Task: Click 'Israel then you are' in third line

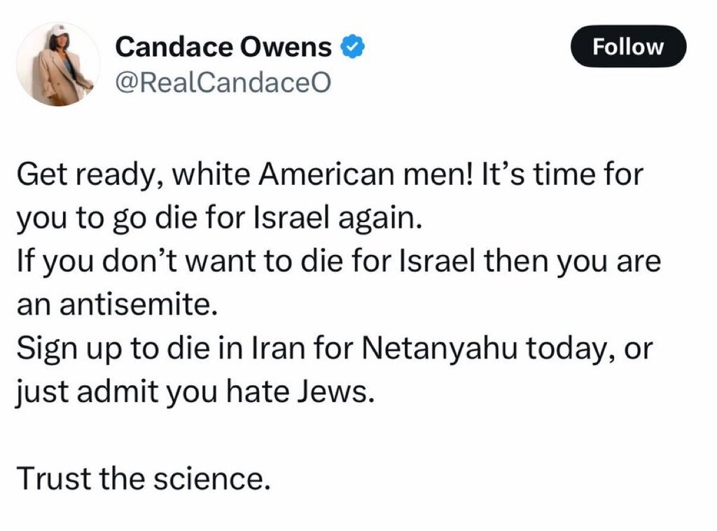Action: point(531,261)
